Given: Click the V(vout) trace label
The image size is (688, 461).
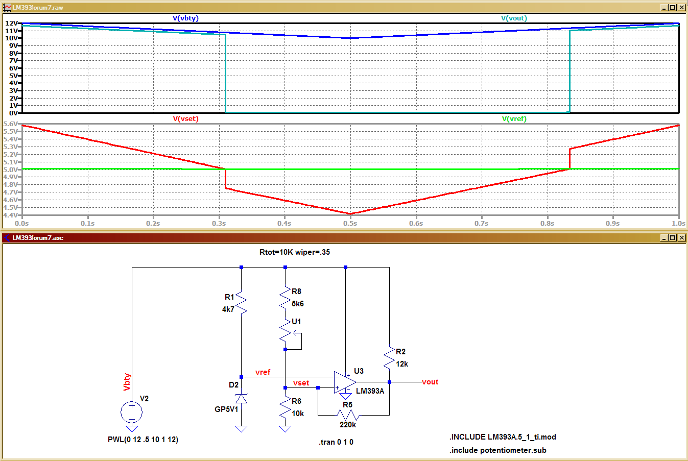Looking at the screenshot, I should [514, 18].
